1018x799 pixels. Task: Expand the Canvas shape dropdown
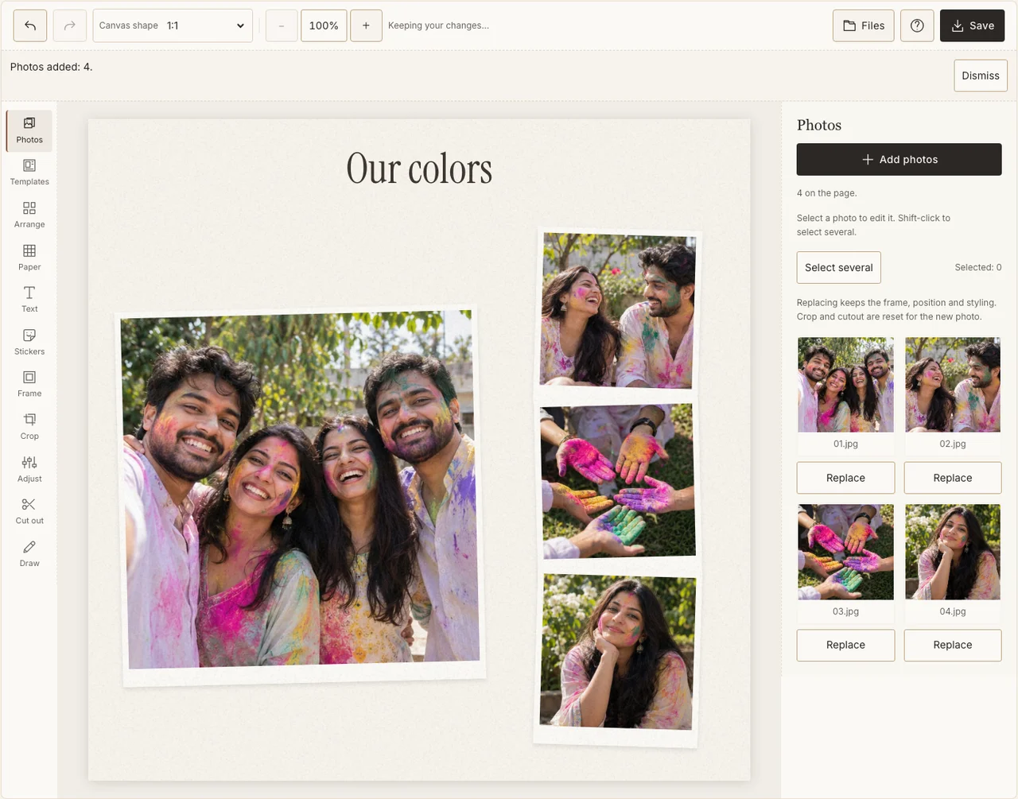coord(173,25)
